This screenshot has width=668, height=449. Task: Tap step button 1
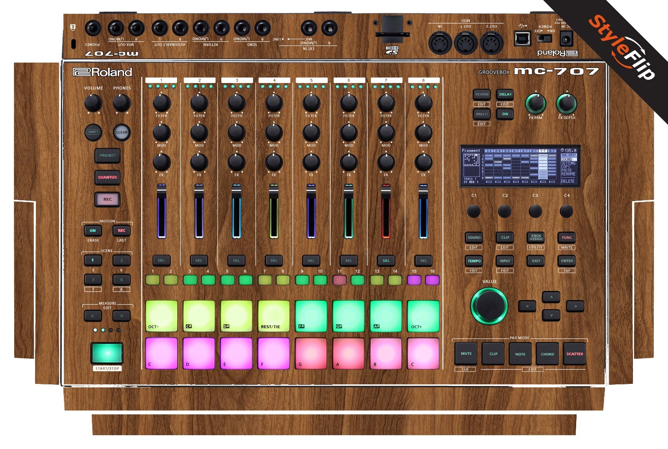[153, 280]
